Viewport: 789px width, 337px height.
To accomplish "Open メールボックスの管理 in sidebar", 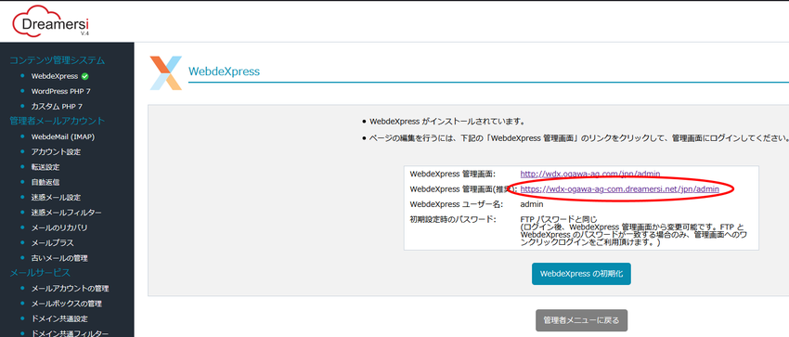I will [67, 304].
